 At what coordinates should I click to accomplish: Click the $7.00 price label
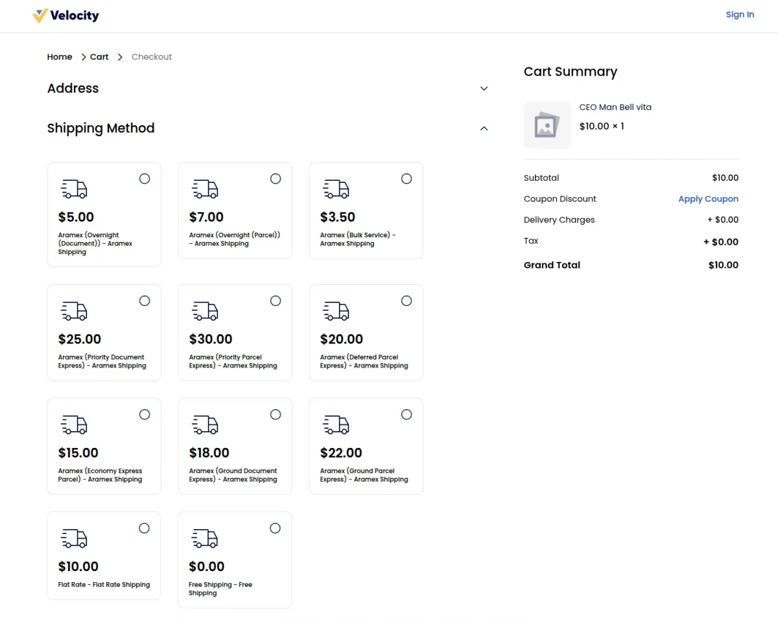(206, 217)
